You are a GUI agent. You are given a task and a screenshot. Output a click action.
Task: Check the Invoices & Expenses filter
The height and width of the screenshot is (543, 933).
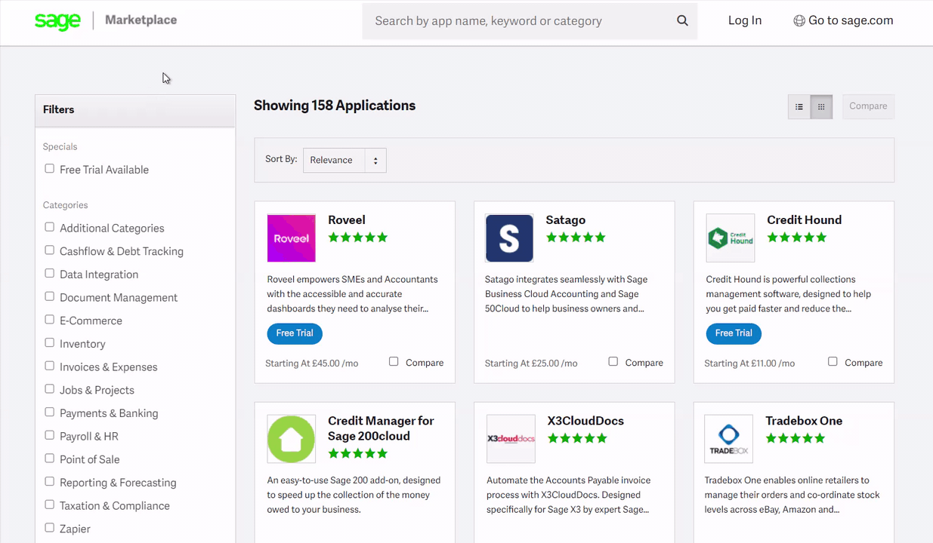pos(50,366)
